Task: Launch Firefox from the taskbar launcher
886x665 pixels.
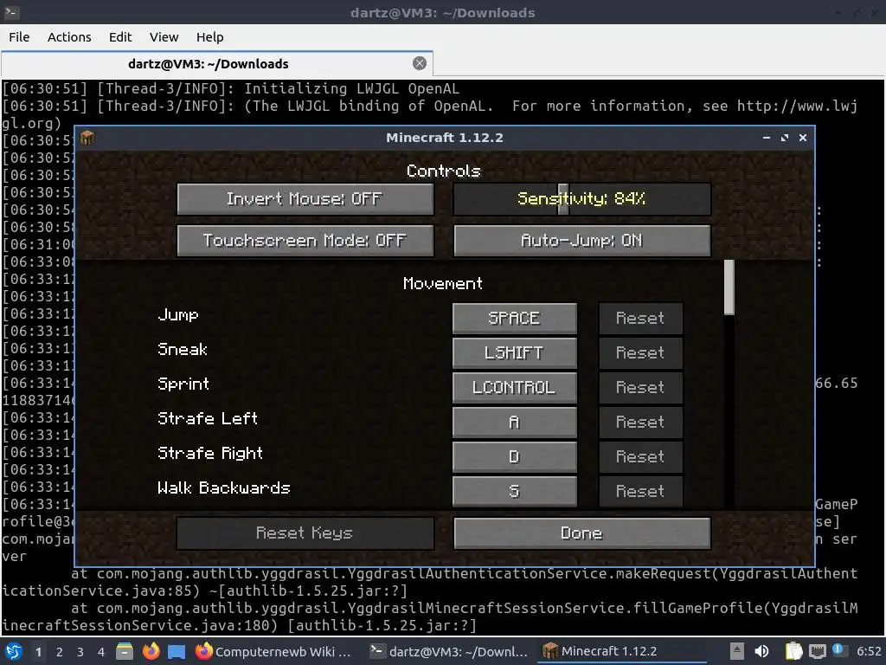Action: pos(151,651)
